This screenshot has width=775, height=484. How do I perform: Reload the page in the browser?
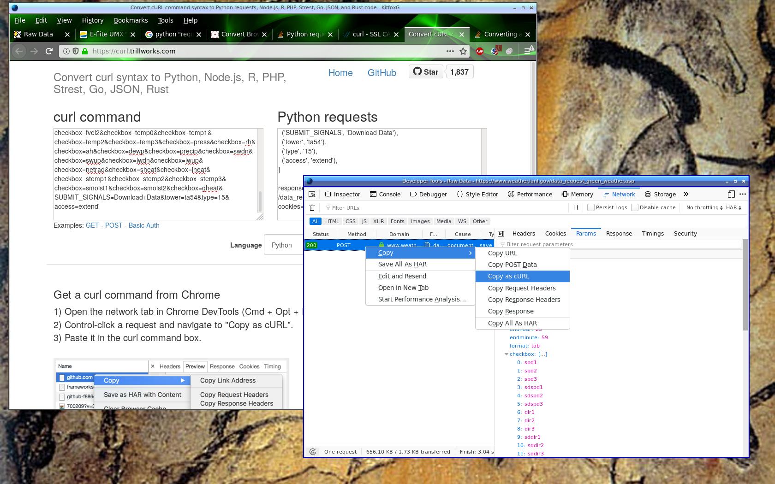point(49,51)
